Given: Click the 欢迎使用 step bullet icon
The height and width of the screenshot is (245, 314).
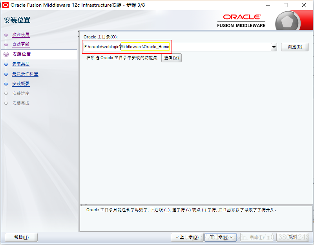Looking at the screenshot, I should point(6,35).
